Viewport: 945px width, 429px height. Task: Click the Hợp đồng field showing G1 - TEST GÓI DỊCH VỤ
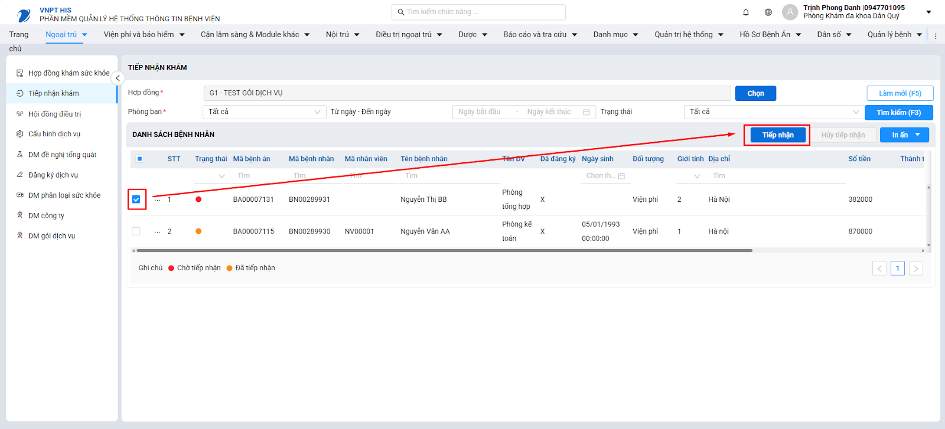467,93
